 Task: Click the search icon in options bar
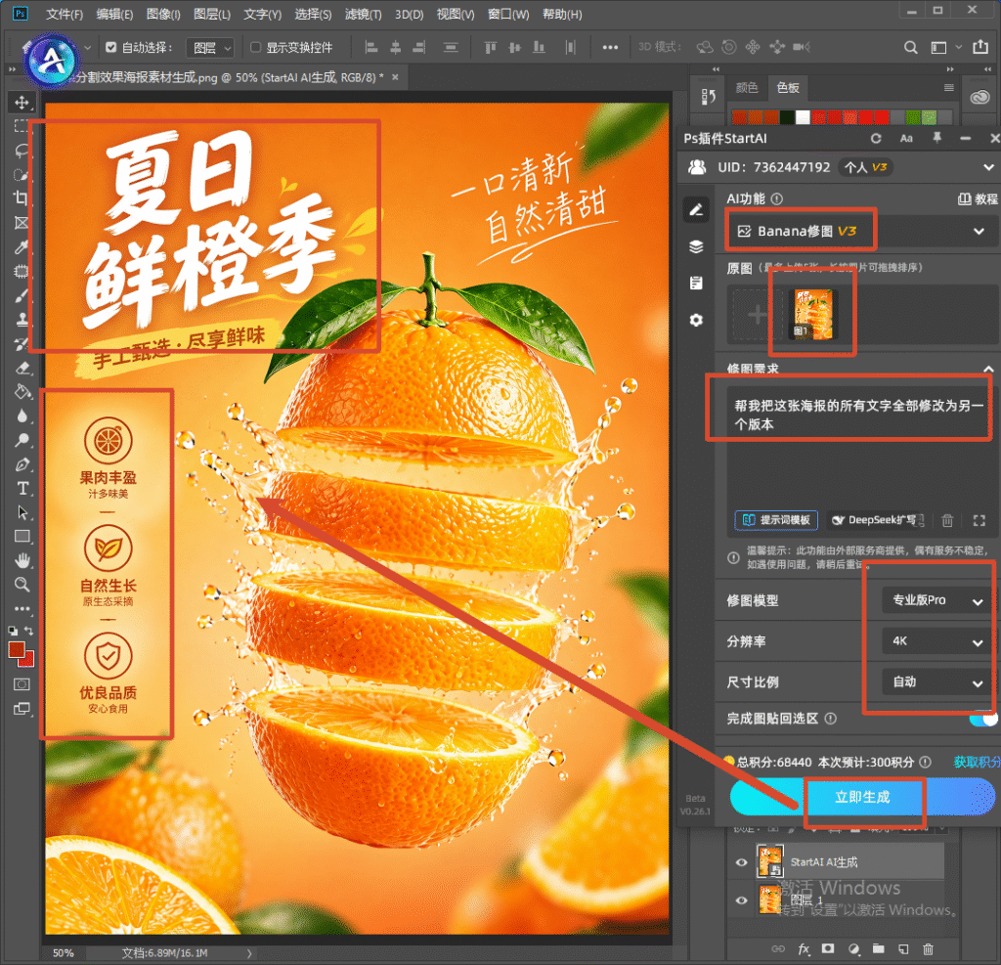coord(910,47)
